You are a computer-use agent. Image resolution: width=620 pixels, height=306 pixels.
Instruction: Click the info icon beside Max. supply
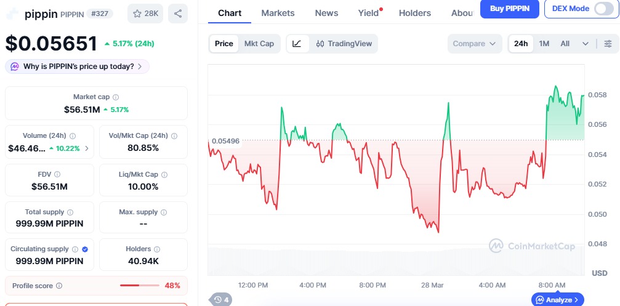pos(164,212)
